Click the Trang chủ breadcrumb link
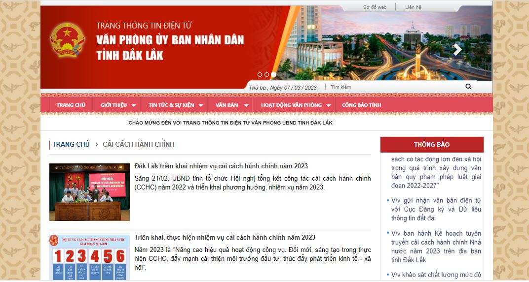The width and height of the screenshot is (529, 282). pyautogui.click(x=71, y=144)
